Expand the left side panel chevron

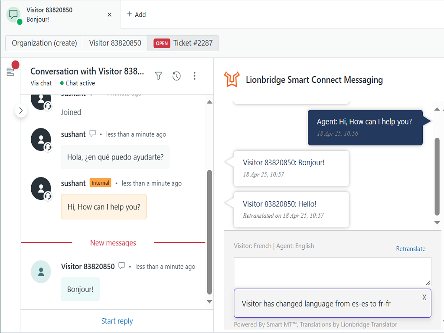point(21,111)
